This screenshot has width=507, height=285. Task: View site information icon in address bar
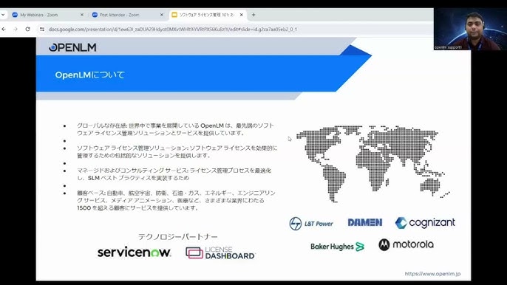click(x=42, y=29)
